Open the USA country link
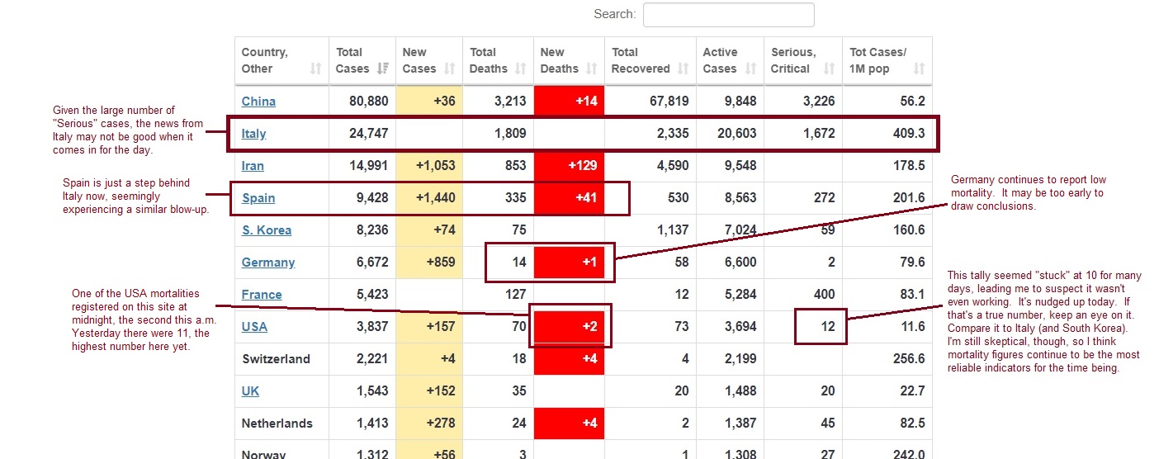This screenshot has width=1159, height=459. 254,327
